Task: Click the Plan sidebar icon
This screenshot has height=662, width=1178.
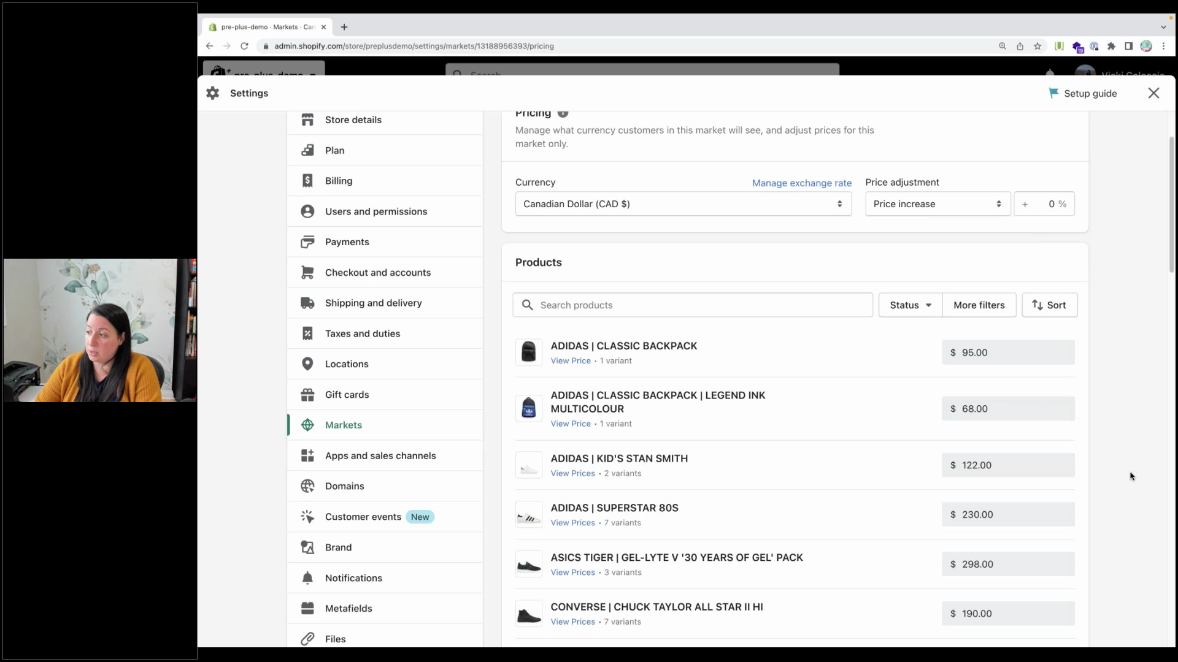Action: (x=307, y=150)
